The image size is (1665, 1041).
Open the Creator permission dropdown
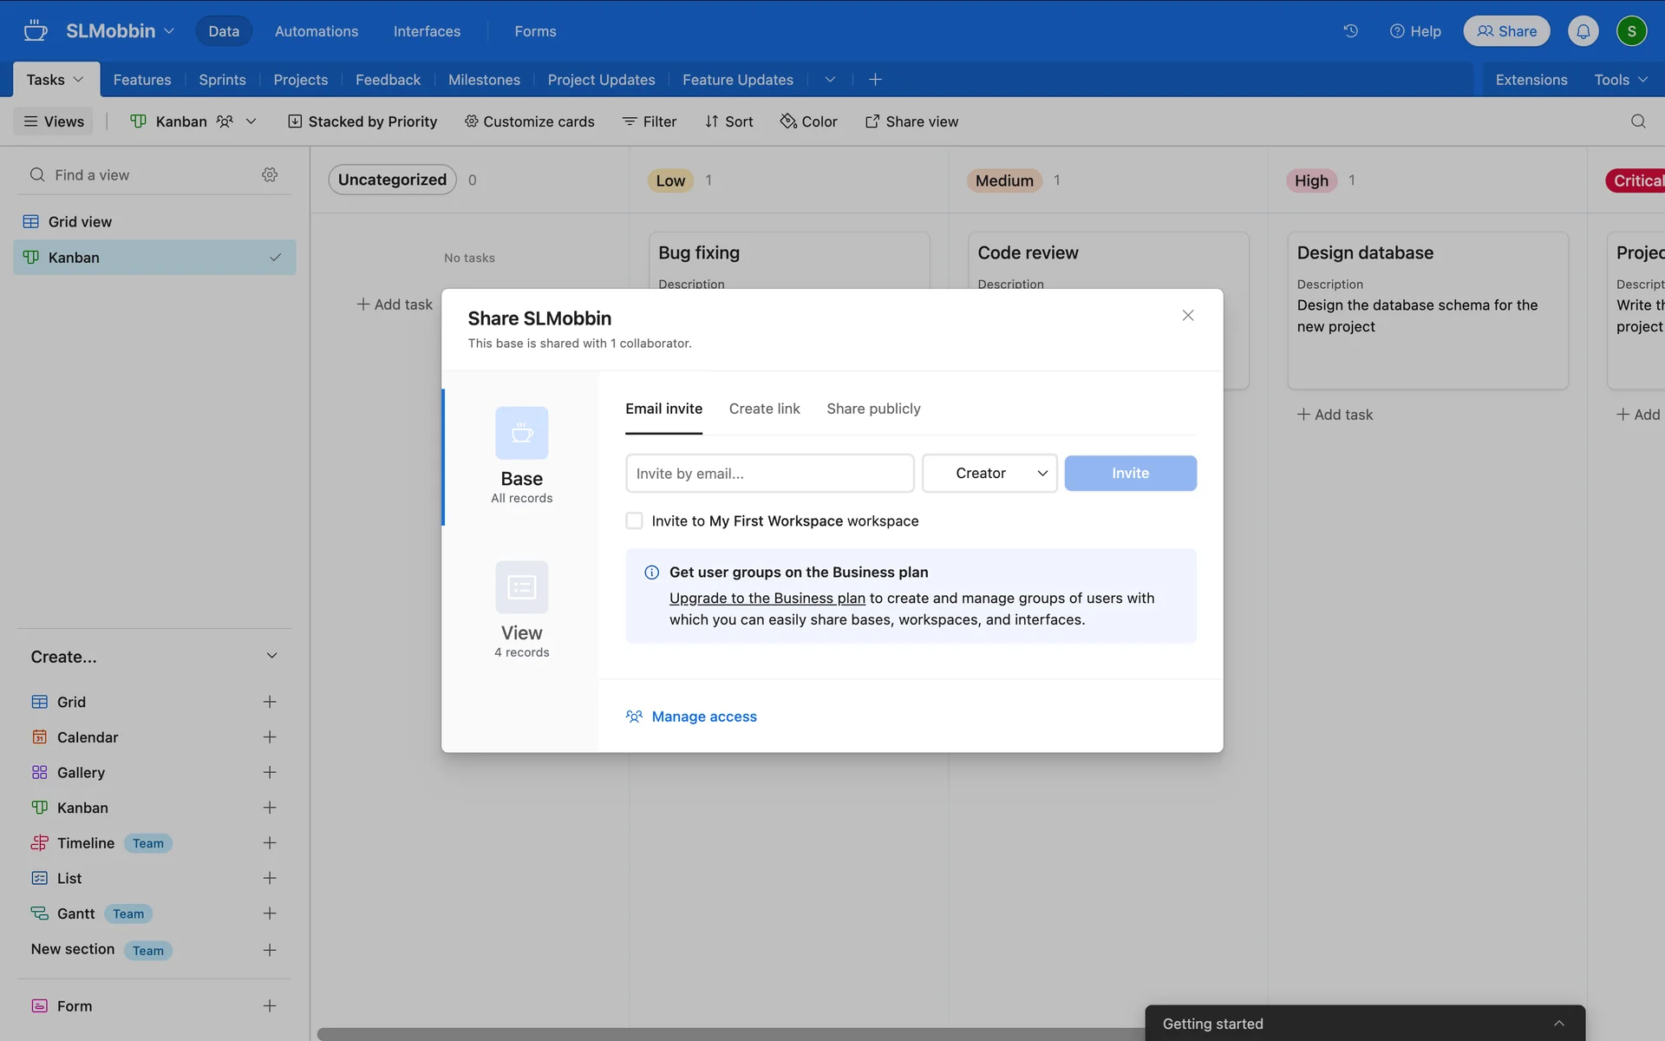989,474
